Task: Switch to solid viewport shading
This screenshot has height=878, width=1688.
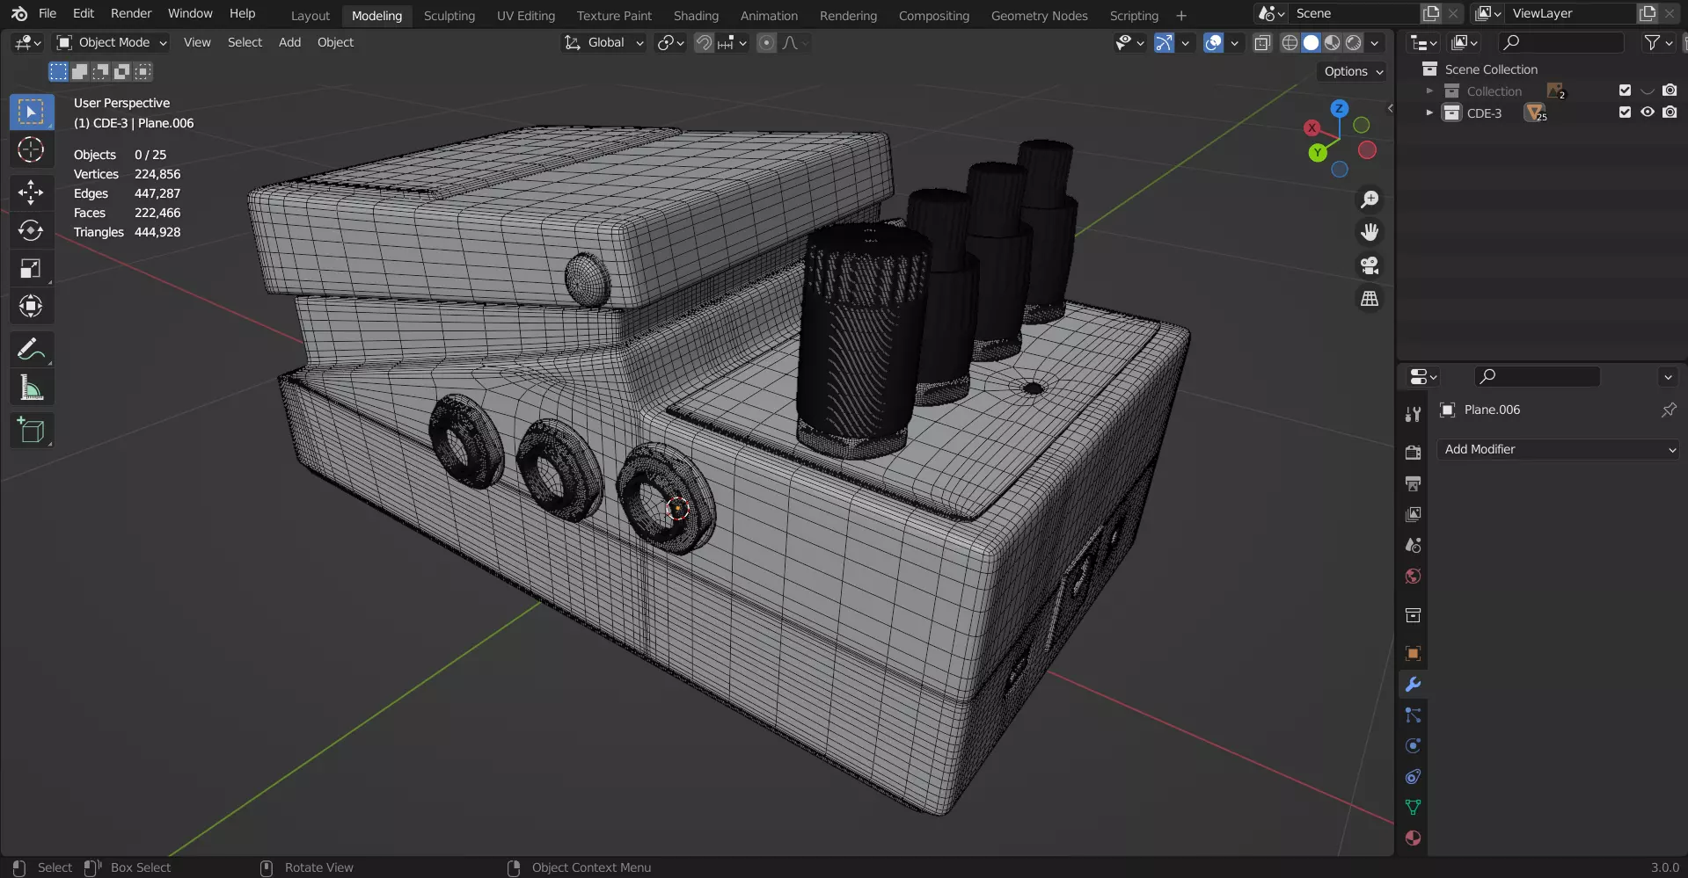Action: (1311, 42)
